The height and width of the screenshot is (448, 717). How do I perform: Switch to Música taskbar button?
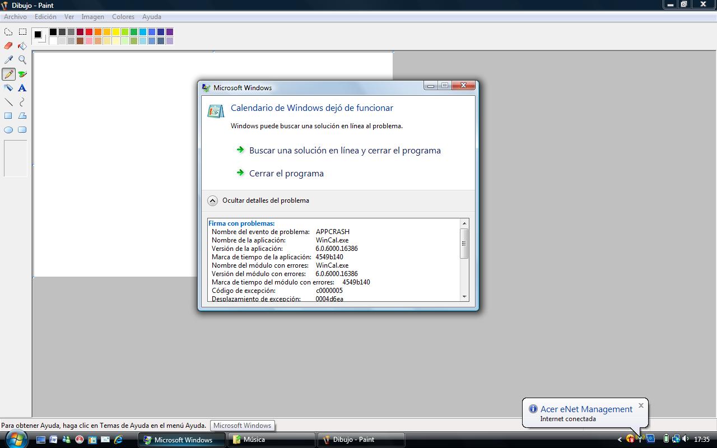271,440
